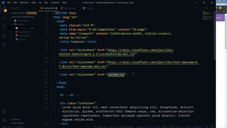The height and width of the screenshot is (128, 227).
Task: Click errors and warnings status indicator
Action: click(x=7, y=127)
